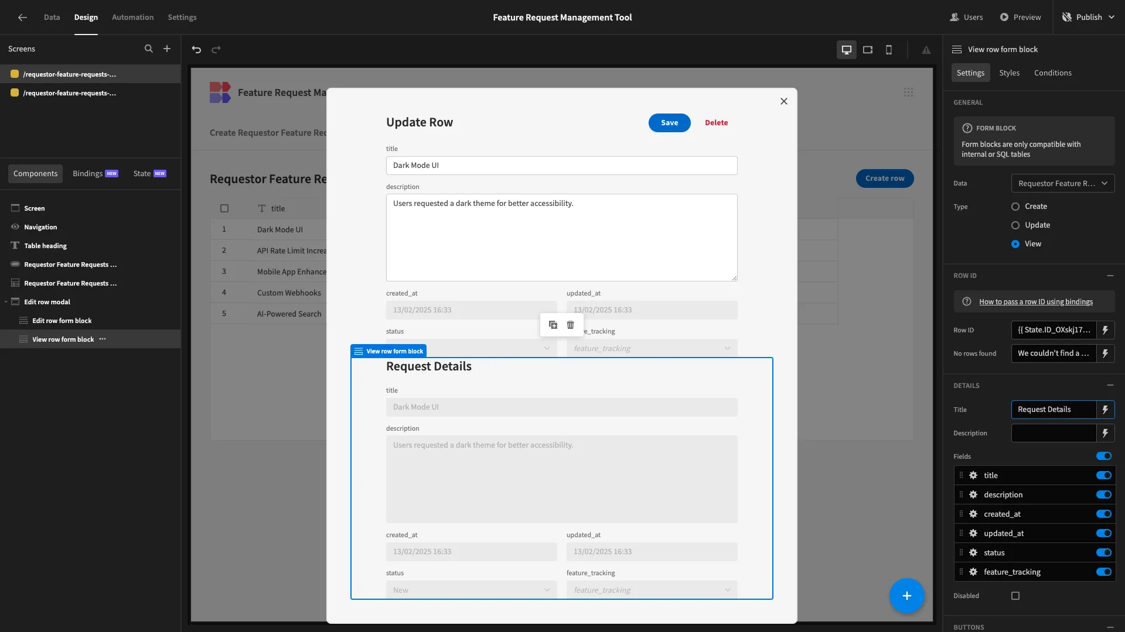Check the Disabled checkbox
The width and height of the screenshot is (1125, 632).
(x=1015, y=596)
